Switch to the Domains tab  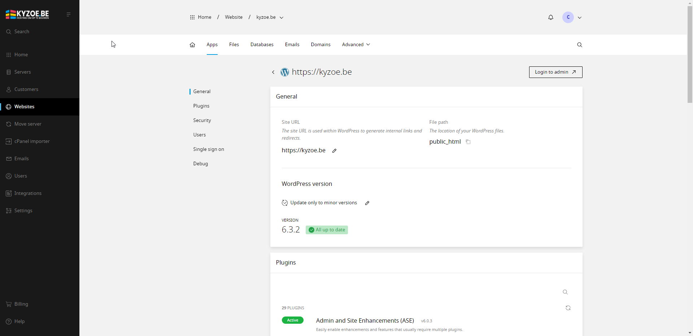(x=321, y=45)
